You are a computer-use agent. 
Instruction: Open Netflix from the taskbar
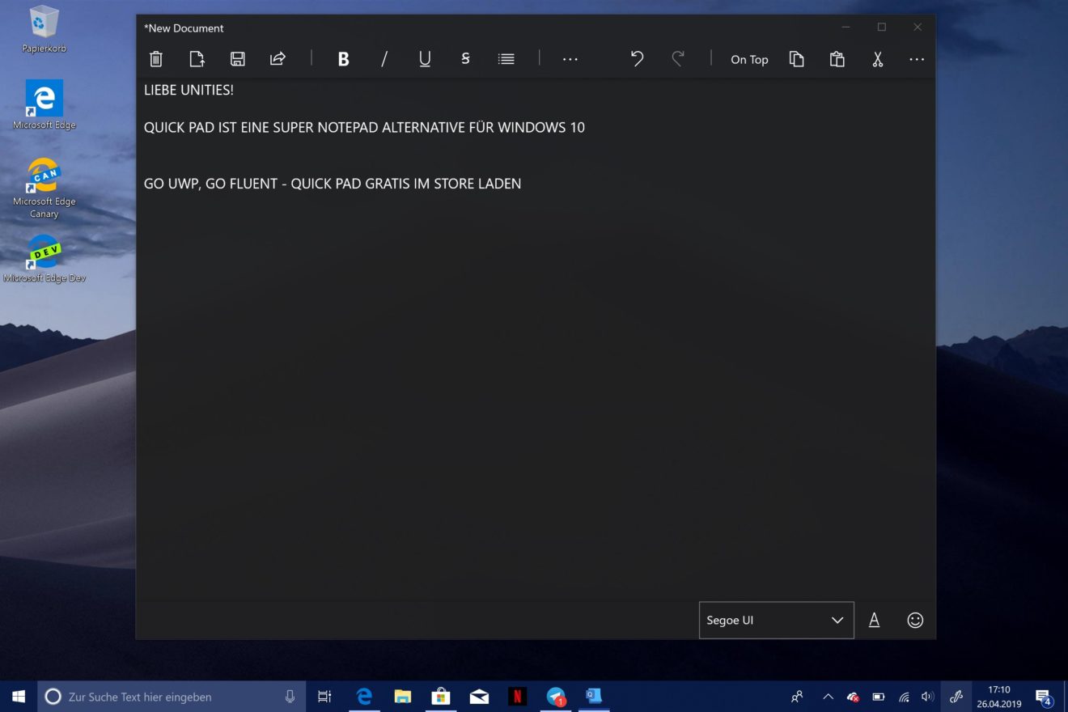click(x=518, y=697)
